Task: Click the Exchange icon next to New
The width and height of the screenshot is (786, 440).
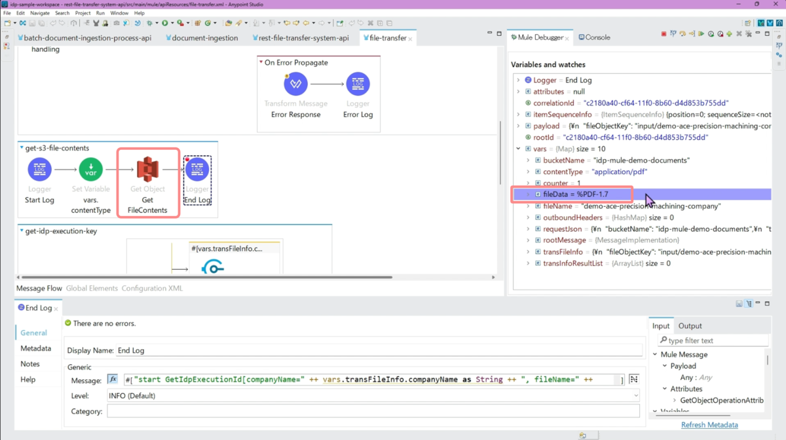Action: (23, 23)
